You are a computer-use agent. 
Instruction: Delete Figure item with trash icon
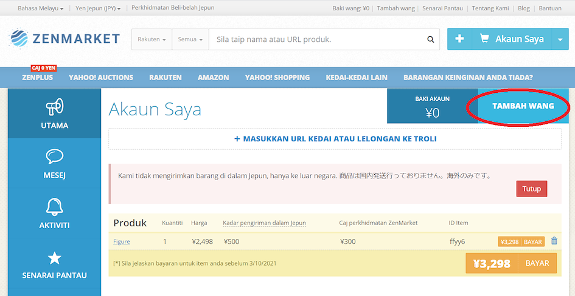(554, 241)
